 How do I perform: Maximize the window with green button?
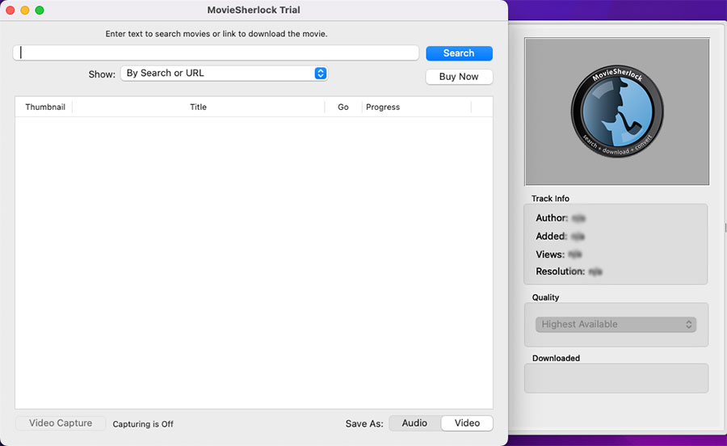click(x=40, y=11)
